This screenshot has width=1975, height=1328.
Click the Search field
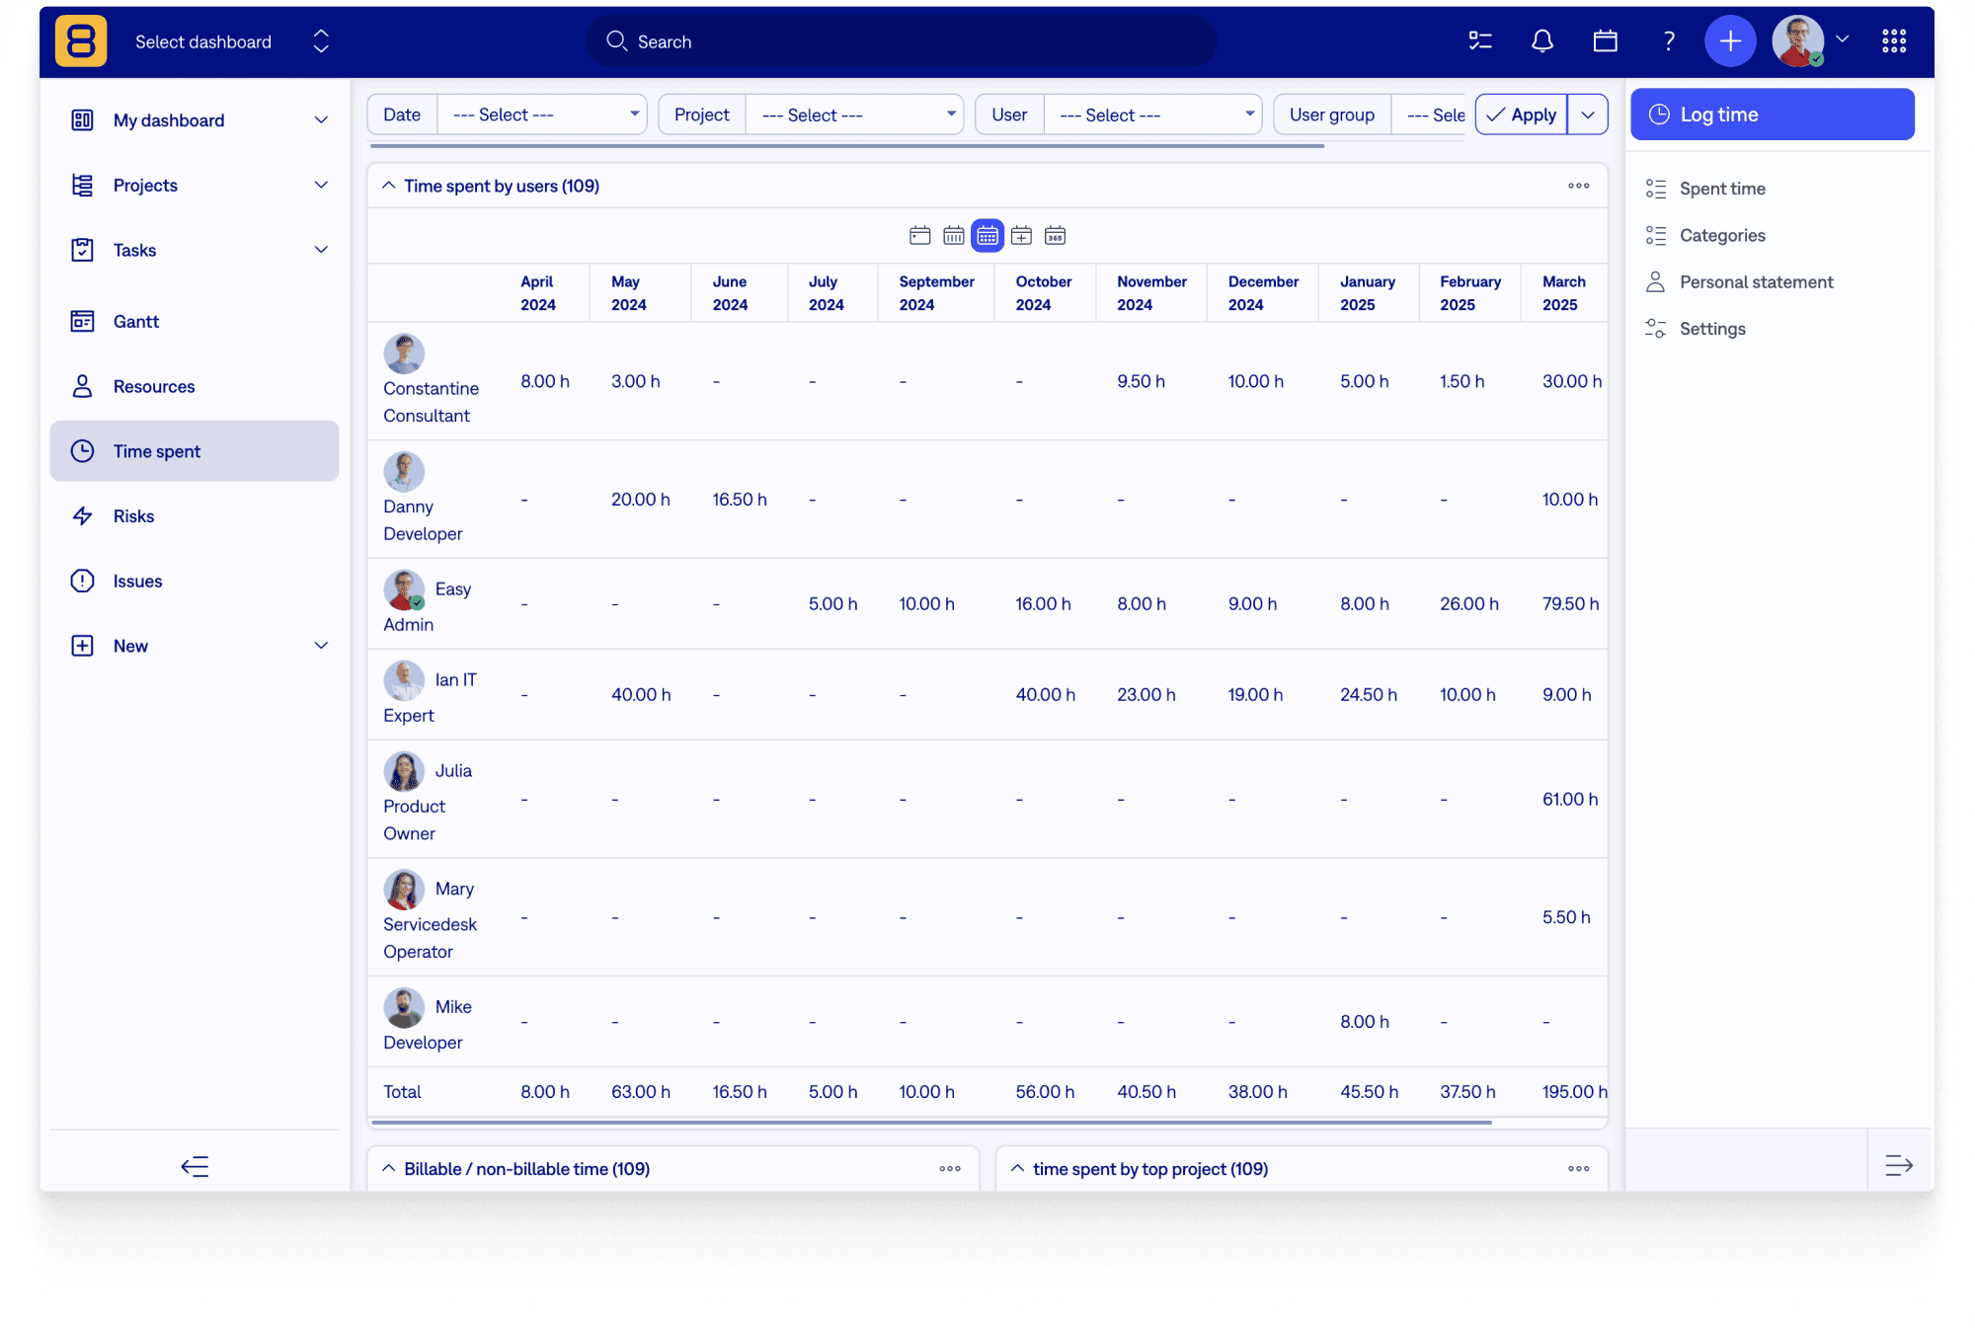pyautogui.click(x=901, y=41)
